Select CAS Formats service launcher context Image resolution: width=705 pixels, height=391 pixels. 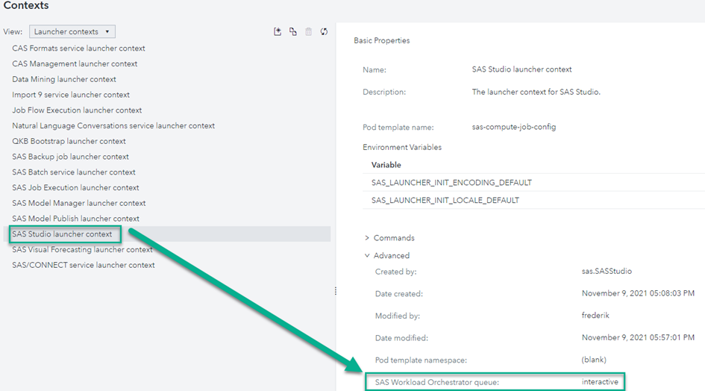78,49
